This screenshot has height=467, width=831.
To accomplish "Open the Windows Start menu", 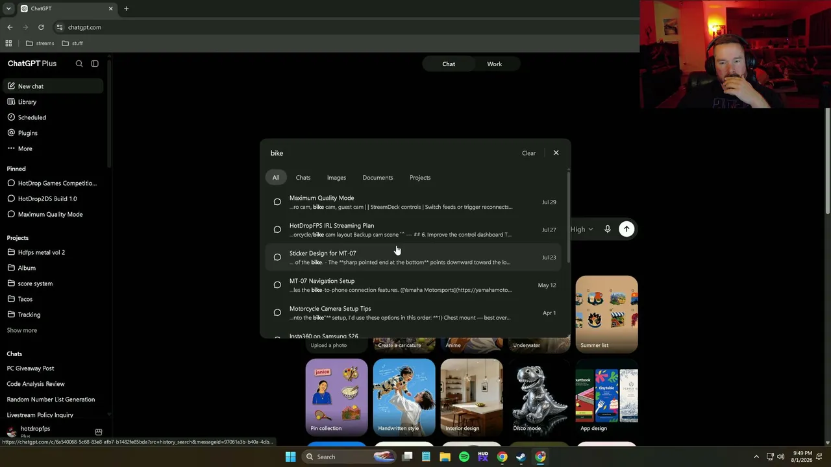I will (x=290, y=457).
